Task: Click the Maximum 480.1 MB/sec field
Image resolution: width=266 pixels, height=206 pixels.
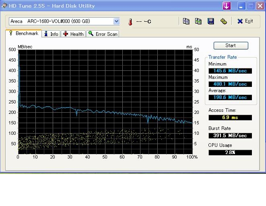Action: coord(230,84)
